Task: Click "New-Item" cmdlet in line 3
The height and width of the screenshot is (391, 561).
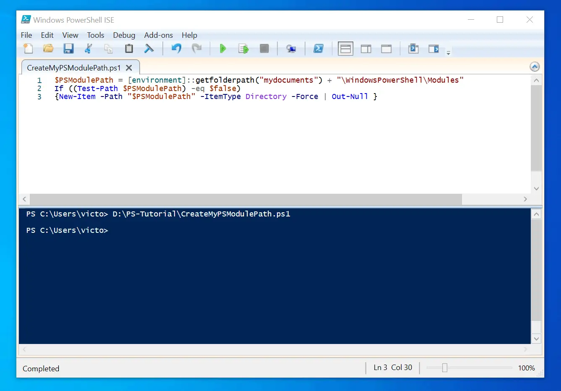Action: [77, 96]
